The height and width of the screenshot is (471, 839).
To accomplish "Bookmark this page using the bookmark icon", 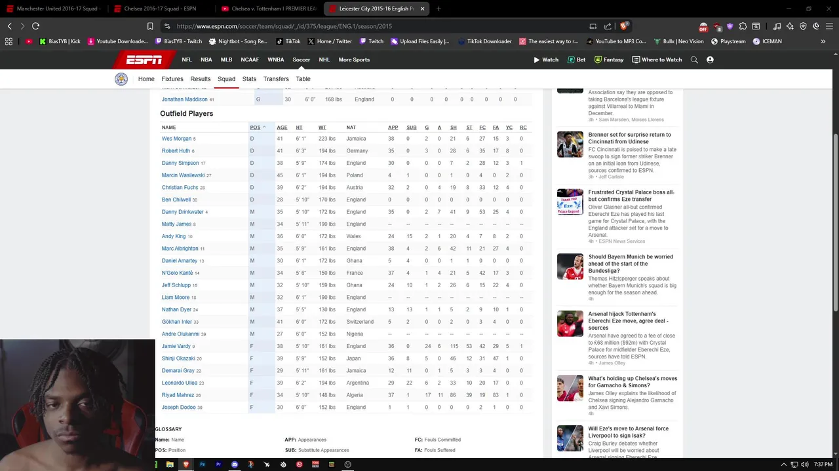I will click(x=150, y=26).
